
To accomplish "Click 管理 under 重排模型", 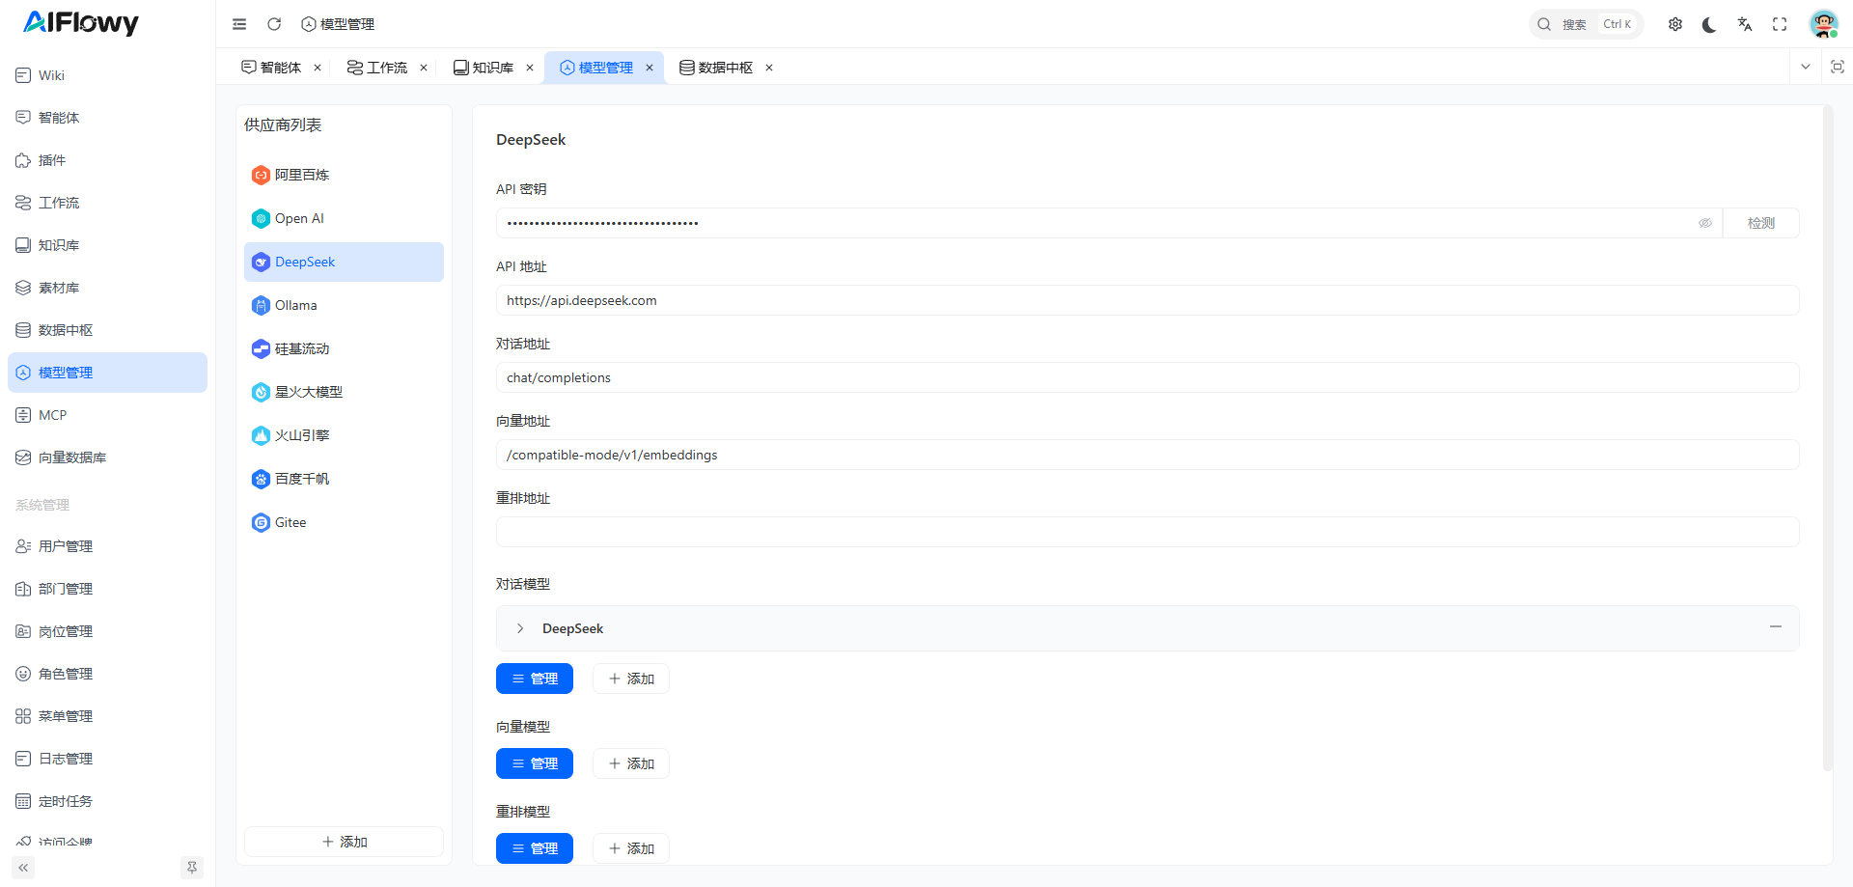I will (x=535, y=848).
